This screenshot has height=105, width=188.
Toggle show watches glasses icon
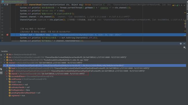pos(1,73)
